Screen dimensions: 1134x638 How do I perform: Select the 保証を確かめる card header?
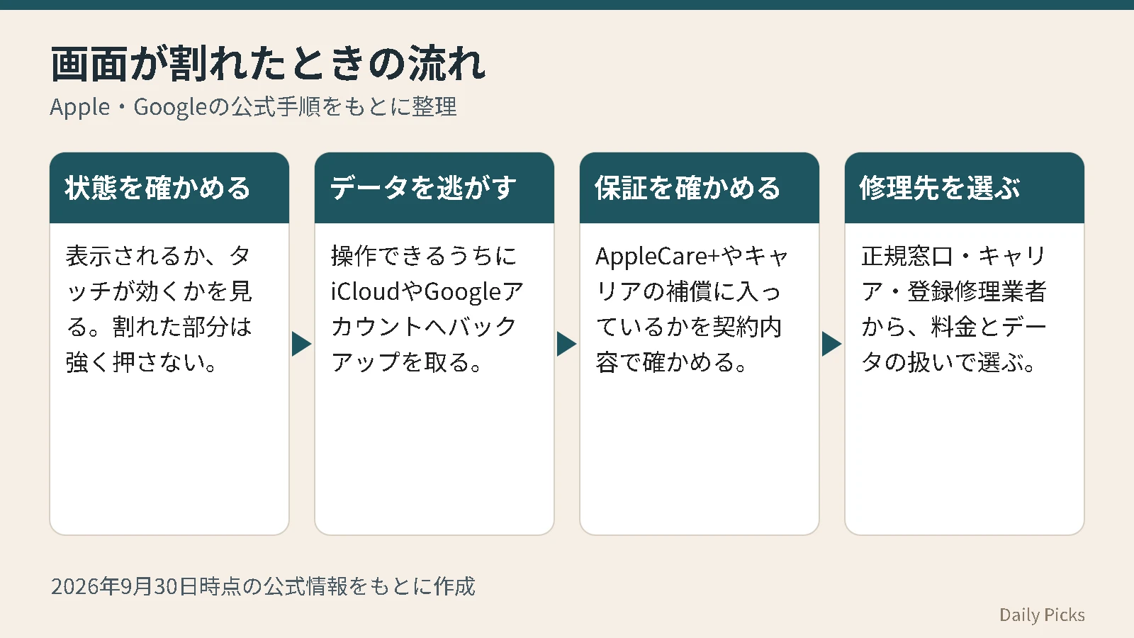point(700,188)
